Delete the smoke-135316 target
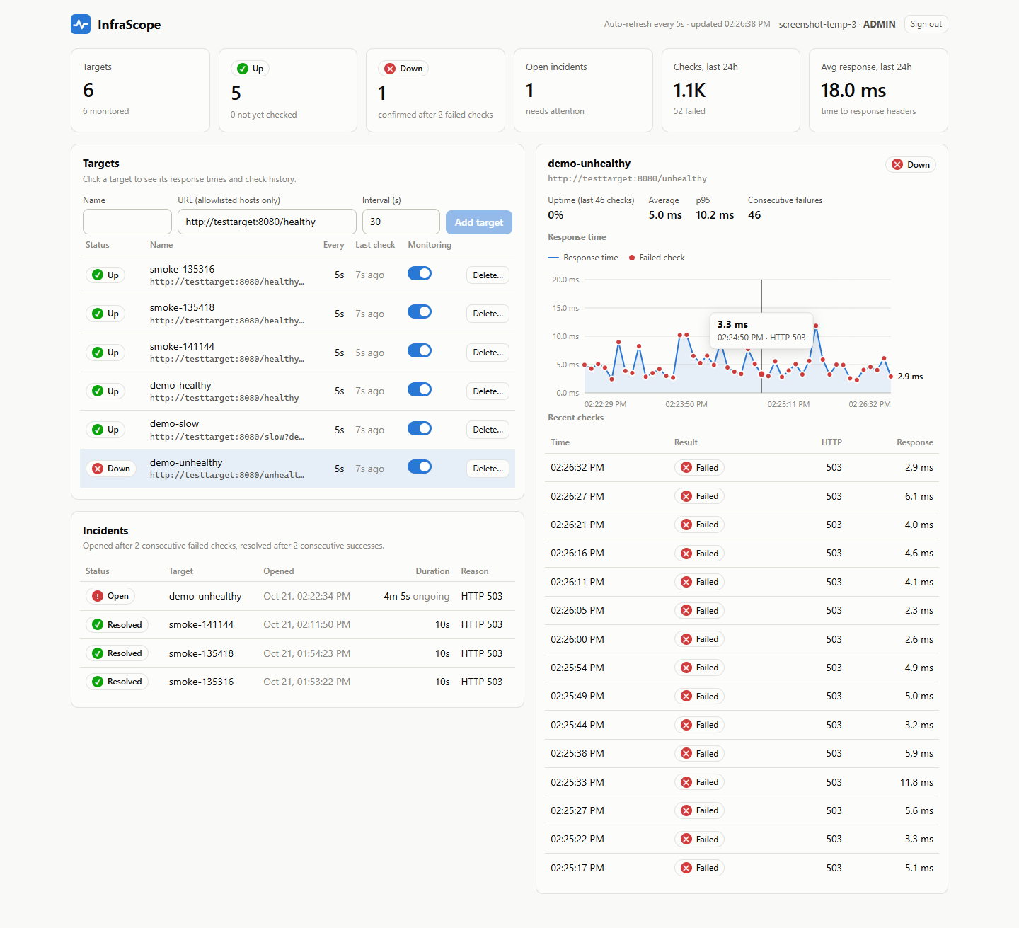This screenshot has width=1019, height=928. click(488, 275)
